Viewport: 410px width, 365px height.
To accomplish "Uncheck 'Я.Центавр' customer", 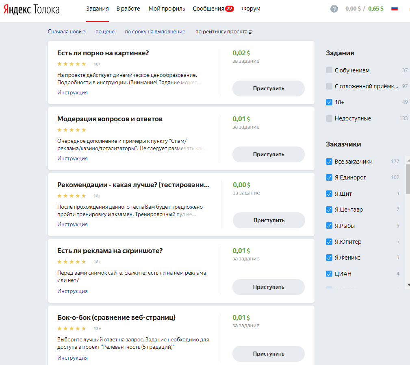I will coord(329,210).
